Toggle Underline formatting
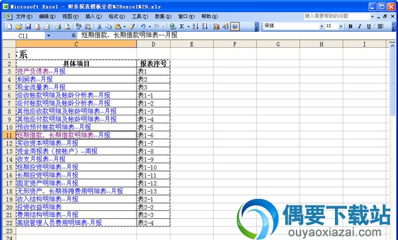The width and height of the screenshot is (398, 240). (x=369, y=27)
